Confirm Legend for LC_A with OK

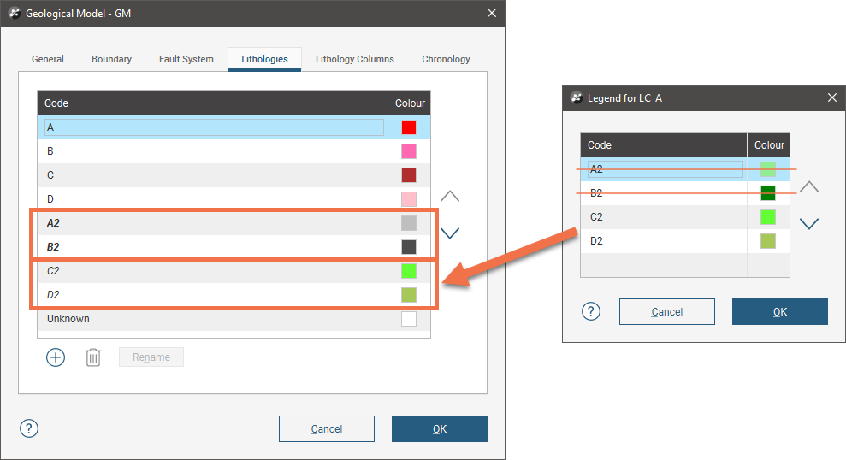coord(779,312)
